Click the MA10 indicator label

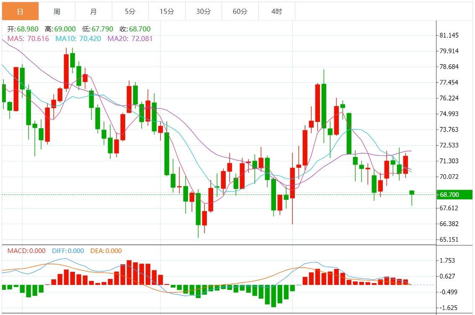(x=78, y=39)
